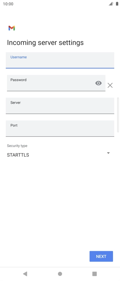Clear the Password field with X icon
The width and height of the screenshot is (120, 281).
(x=110, y=85)
